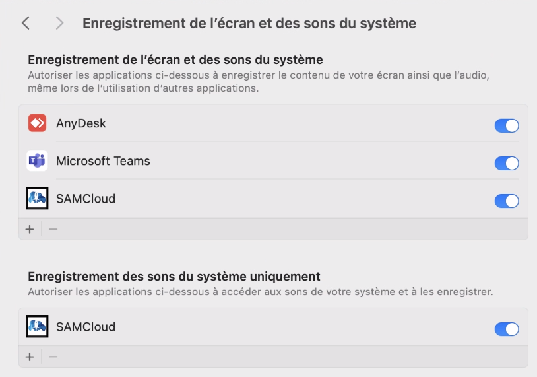Click 'Enregistrement des sons du système uniquement' heading
This screenshot has height=377, width=537.
pyautogui.click(x=174, y=276)
